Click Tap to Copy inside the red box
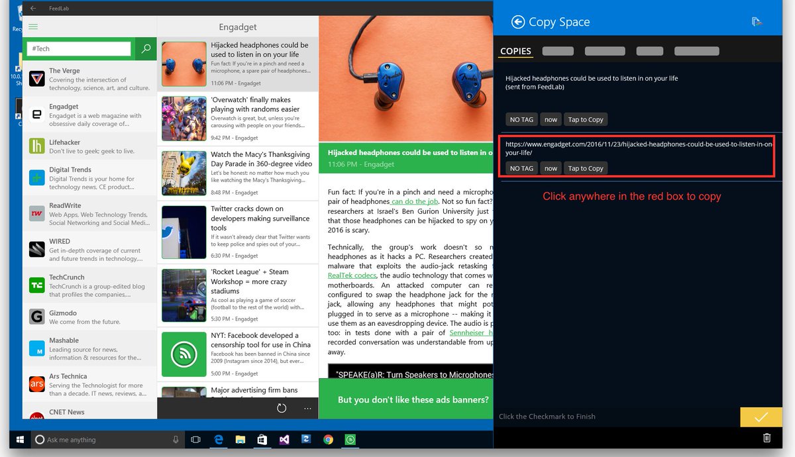Image resolution: width=795 pixels, height=457 pixels. point(586,168)
